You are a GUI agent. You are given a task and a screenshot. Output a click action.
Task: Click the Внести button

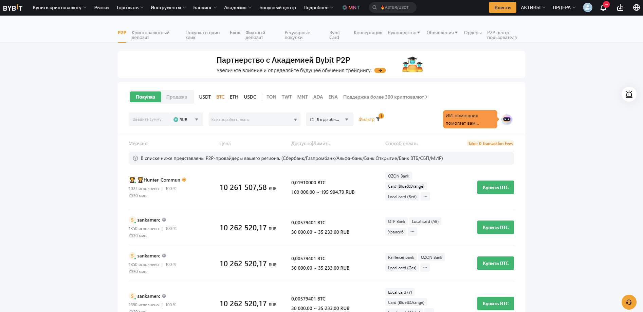(x=502, y=7)
